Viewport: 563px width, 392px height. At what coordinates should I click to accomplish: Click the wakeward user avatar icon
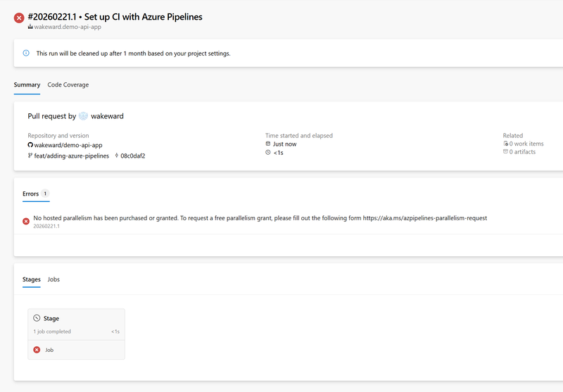(x=83, y=116)
